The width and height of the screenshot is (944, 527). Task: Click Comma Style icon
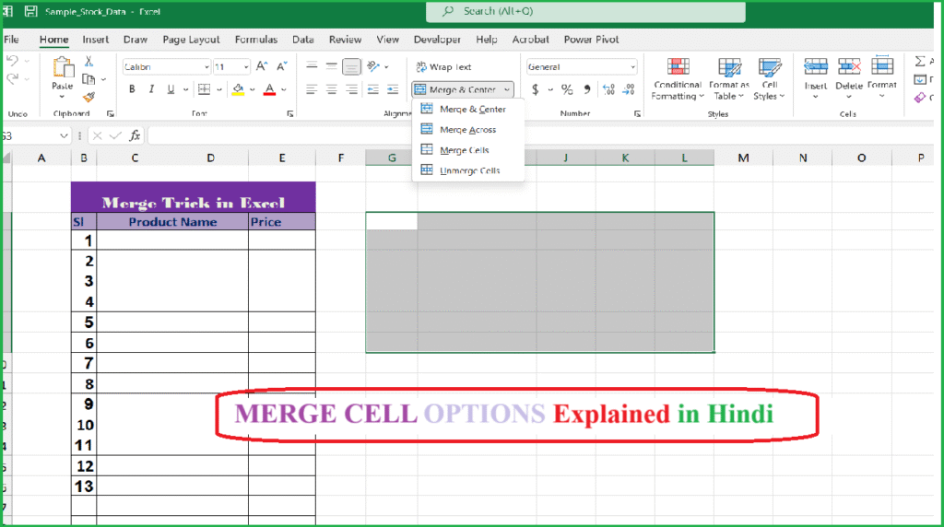point(587,89)
